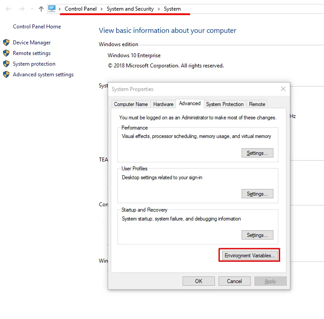Click shield icon beside System protection
This screenshot has width=324, height=319.
(6, 64)
